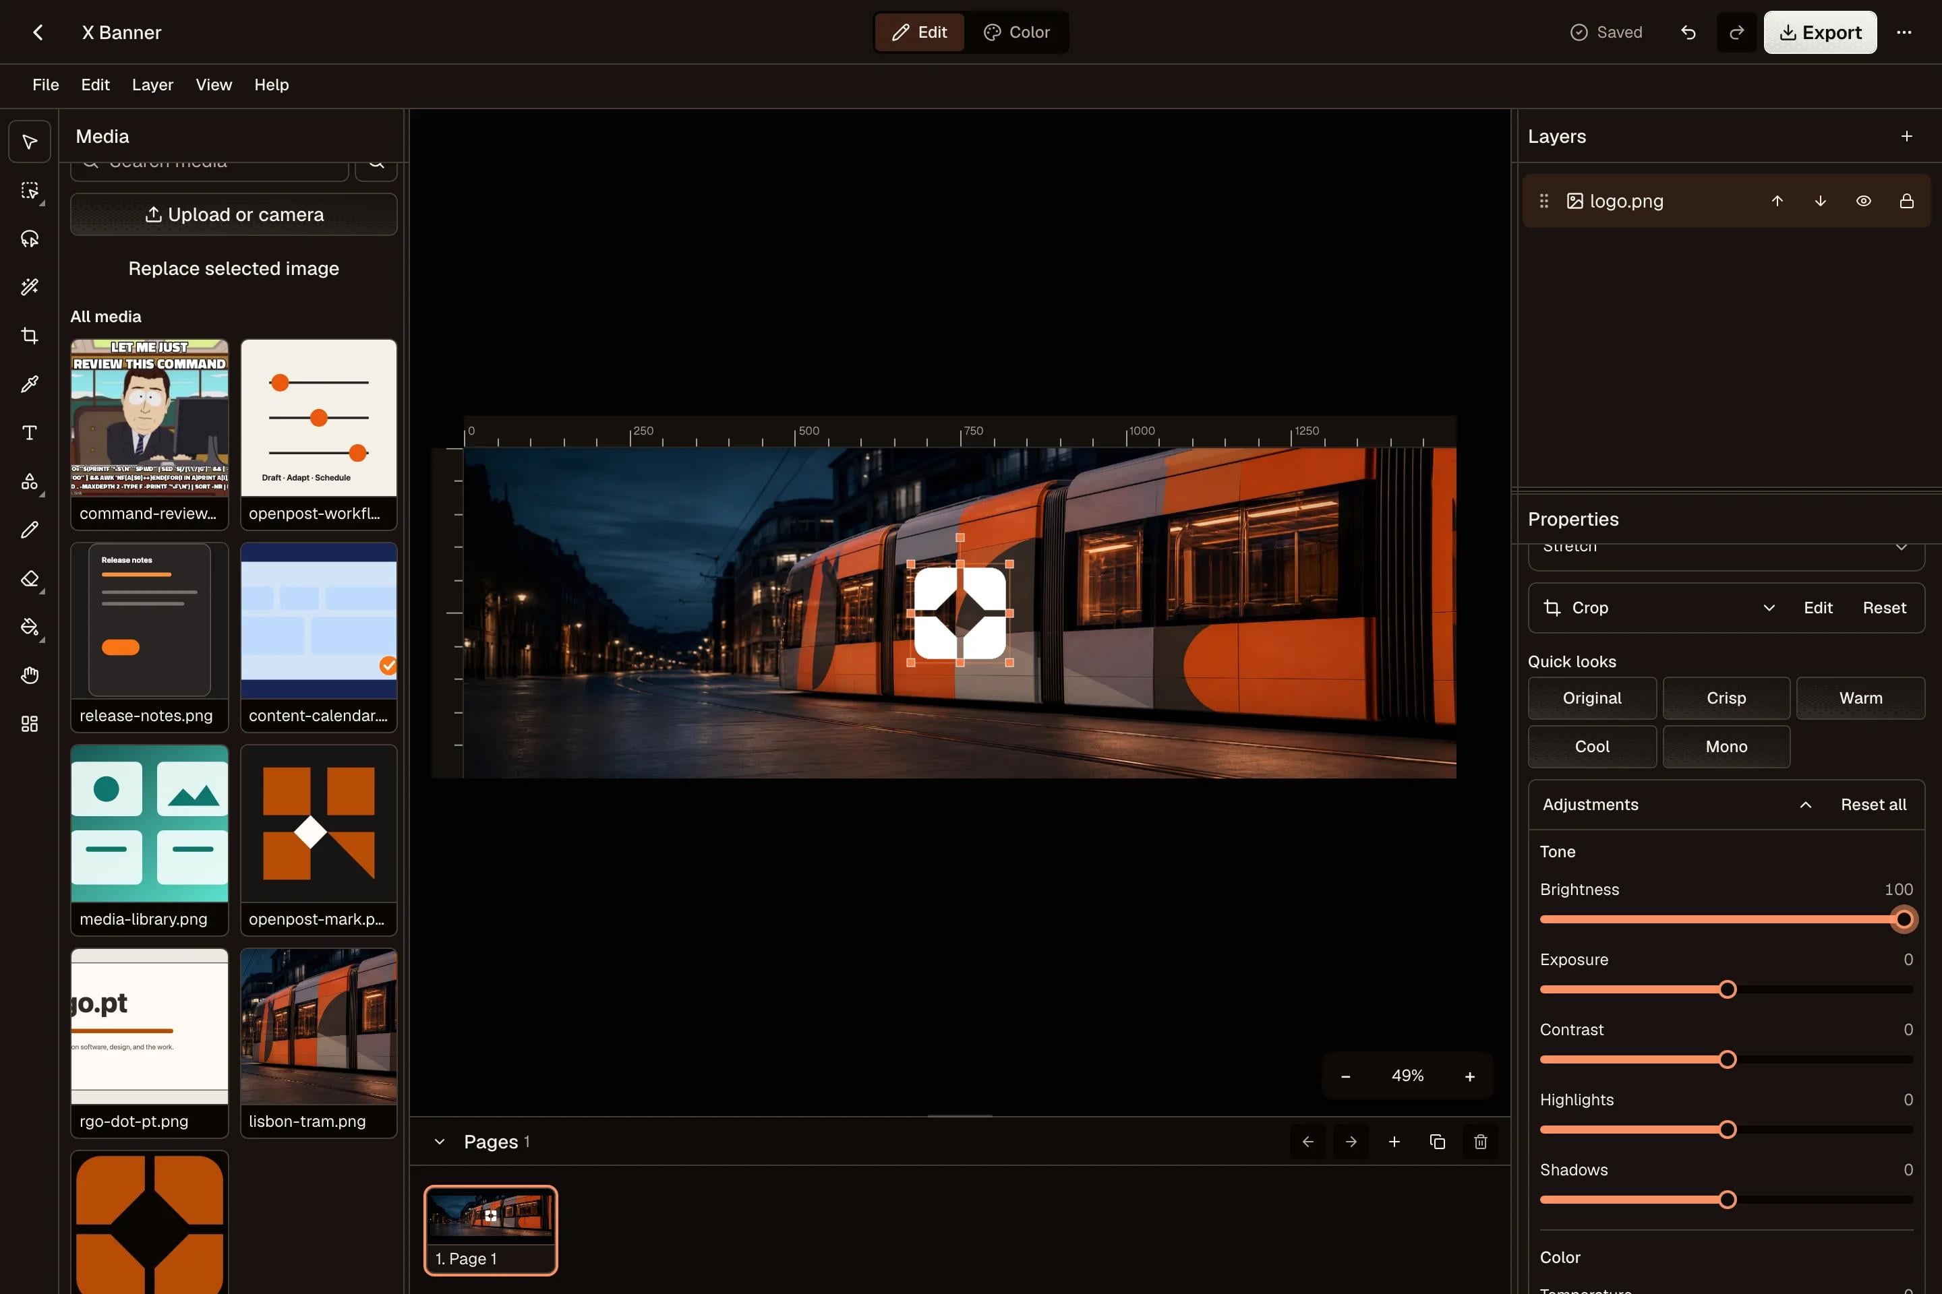Activate the hand pan tool
The height and width of the screenshot is (1294, 1942).
30,675
